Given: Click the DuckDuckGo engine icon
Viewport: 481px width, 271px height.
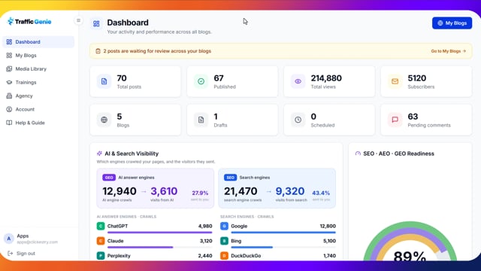Looking at the screenshot, I should (x=224, y=256).
